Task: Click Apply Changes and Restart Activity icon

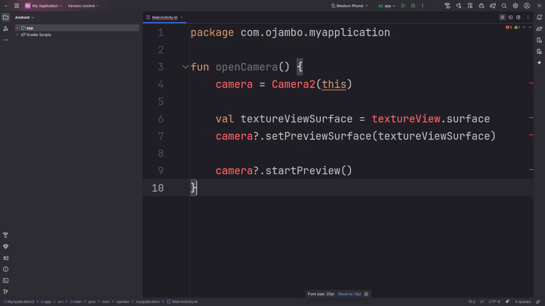Action: tap(459, 6)
